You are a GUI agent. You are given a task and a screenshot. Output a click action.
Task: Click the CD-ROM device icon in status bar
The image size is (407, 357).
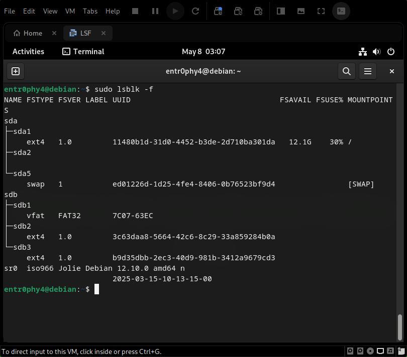point(370,350)
